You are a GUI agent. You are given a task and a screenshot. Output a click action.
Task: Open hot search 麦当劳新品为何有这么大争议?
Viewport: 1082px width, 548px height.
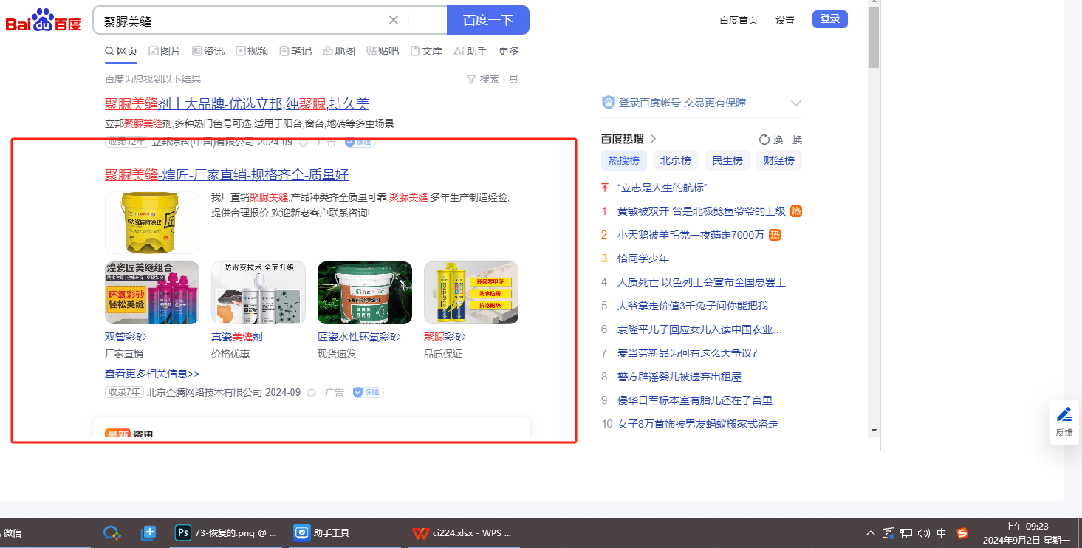(688, 353)
